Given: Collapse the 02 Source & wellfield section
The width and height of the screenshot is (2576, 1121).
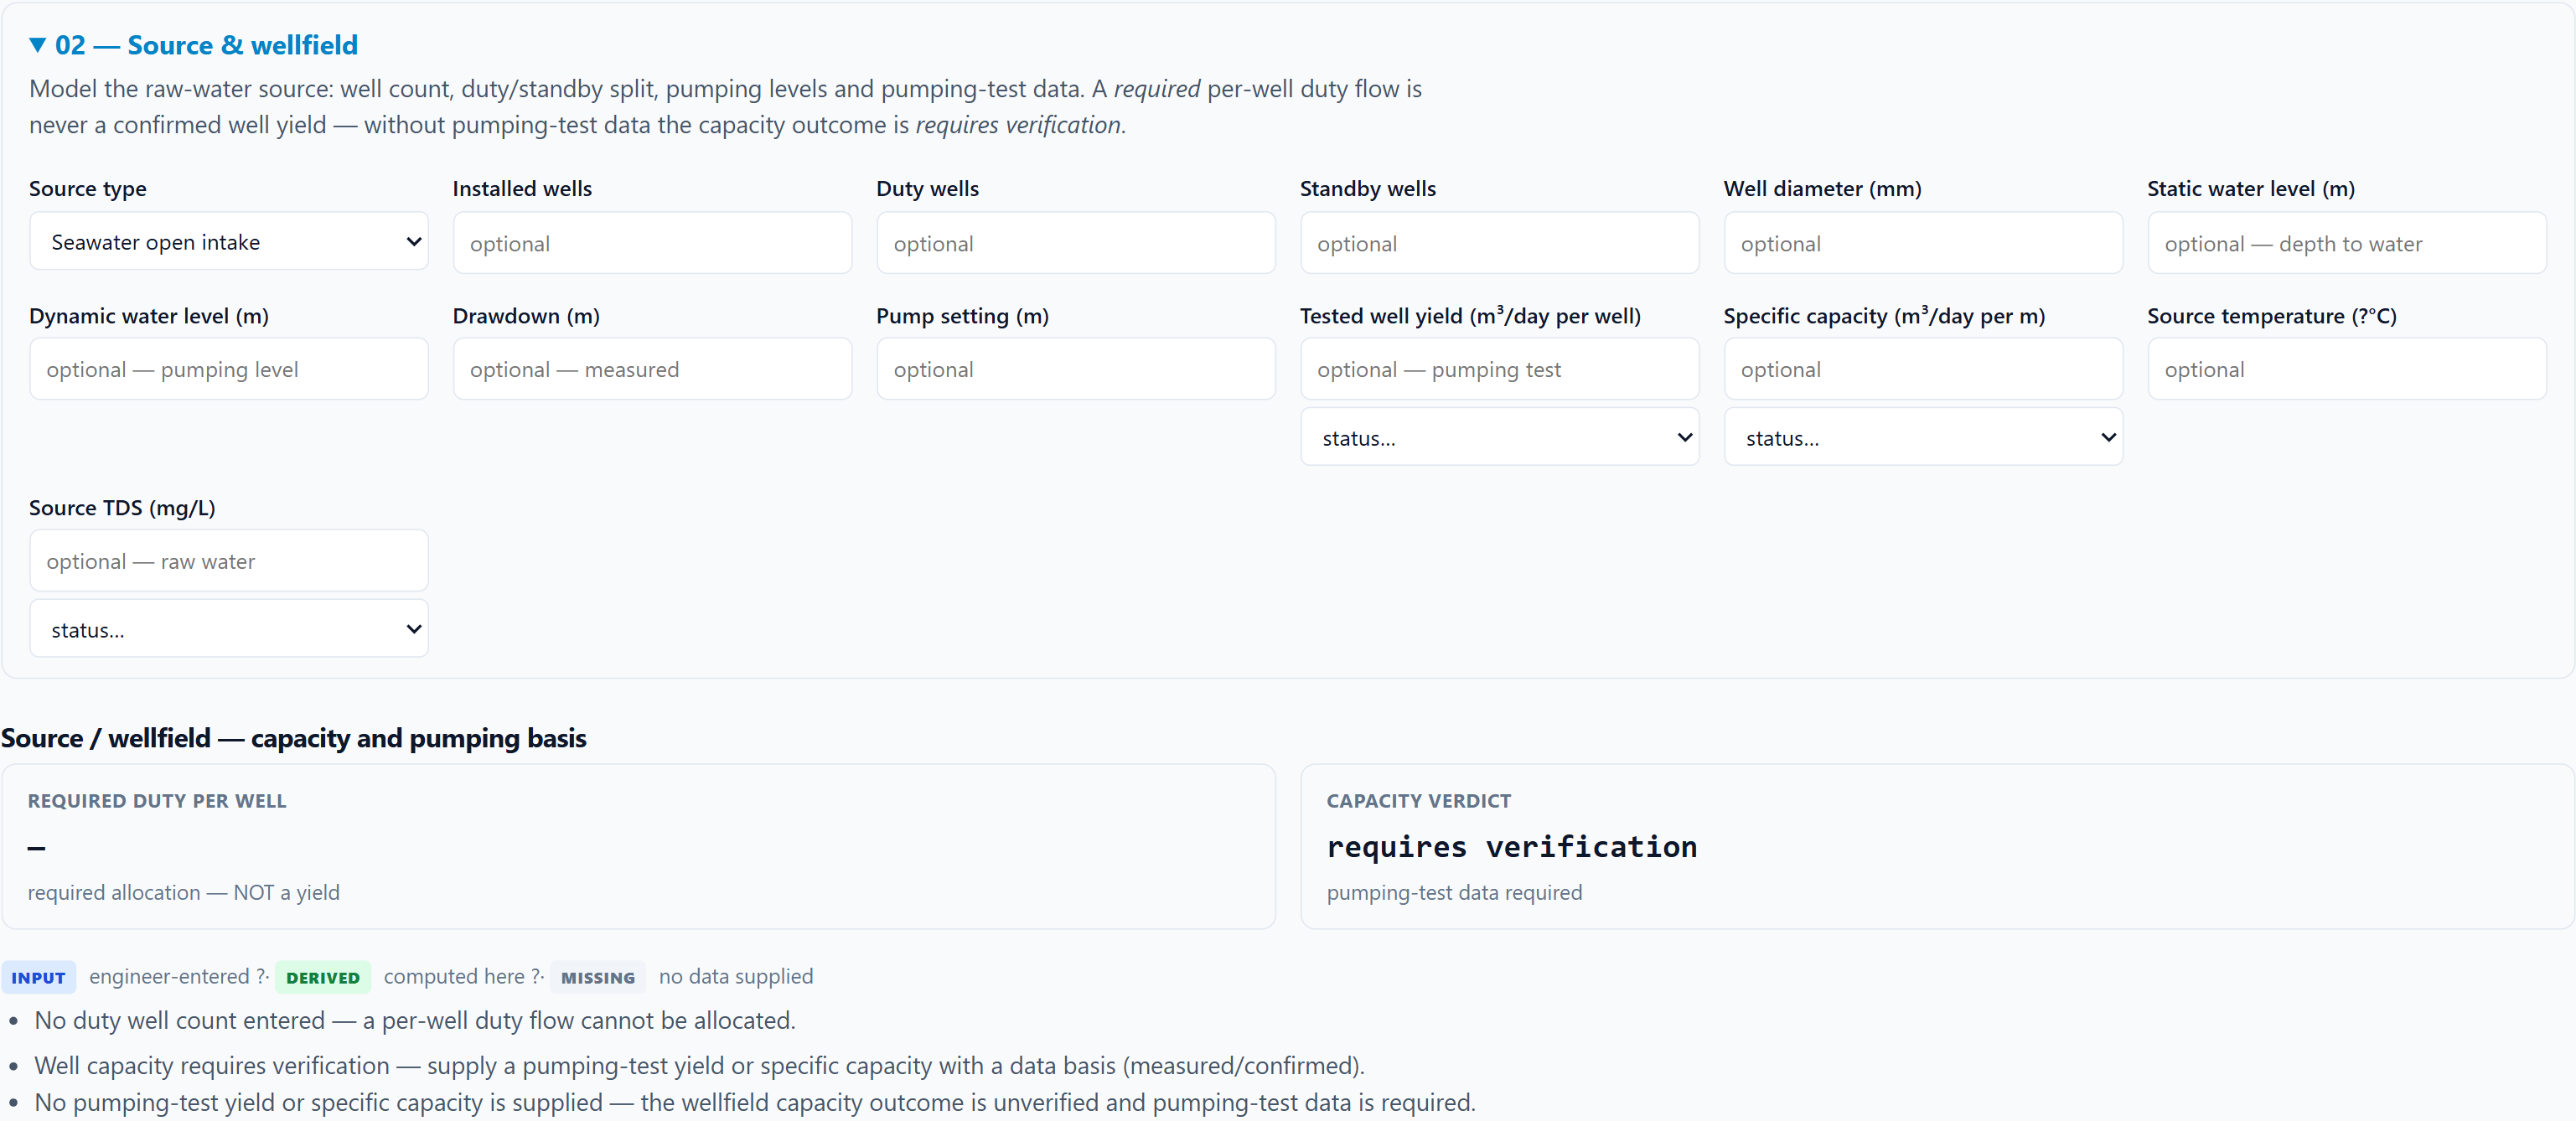Looking at the screenshot, I should click(193, 45).
